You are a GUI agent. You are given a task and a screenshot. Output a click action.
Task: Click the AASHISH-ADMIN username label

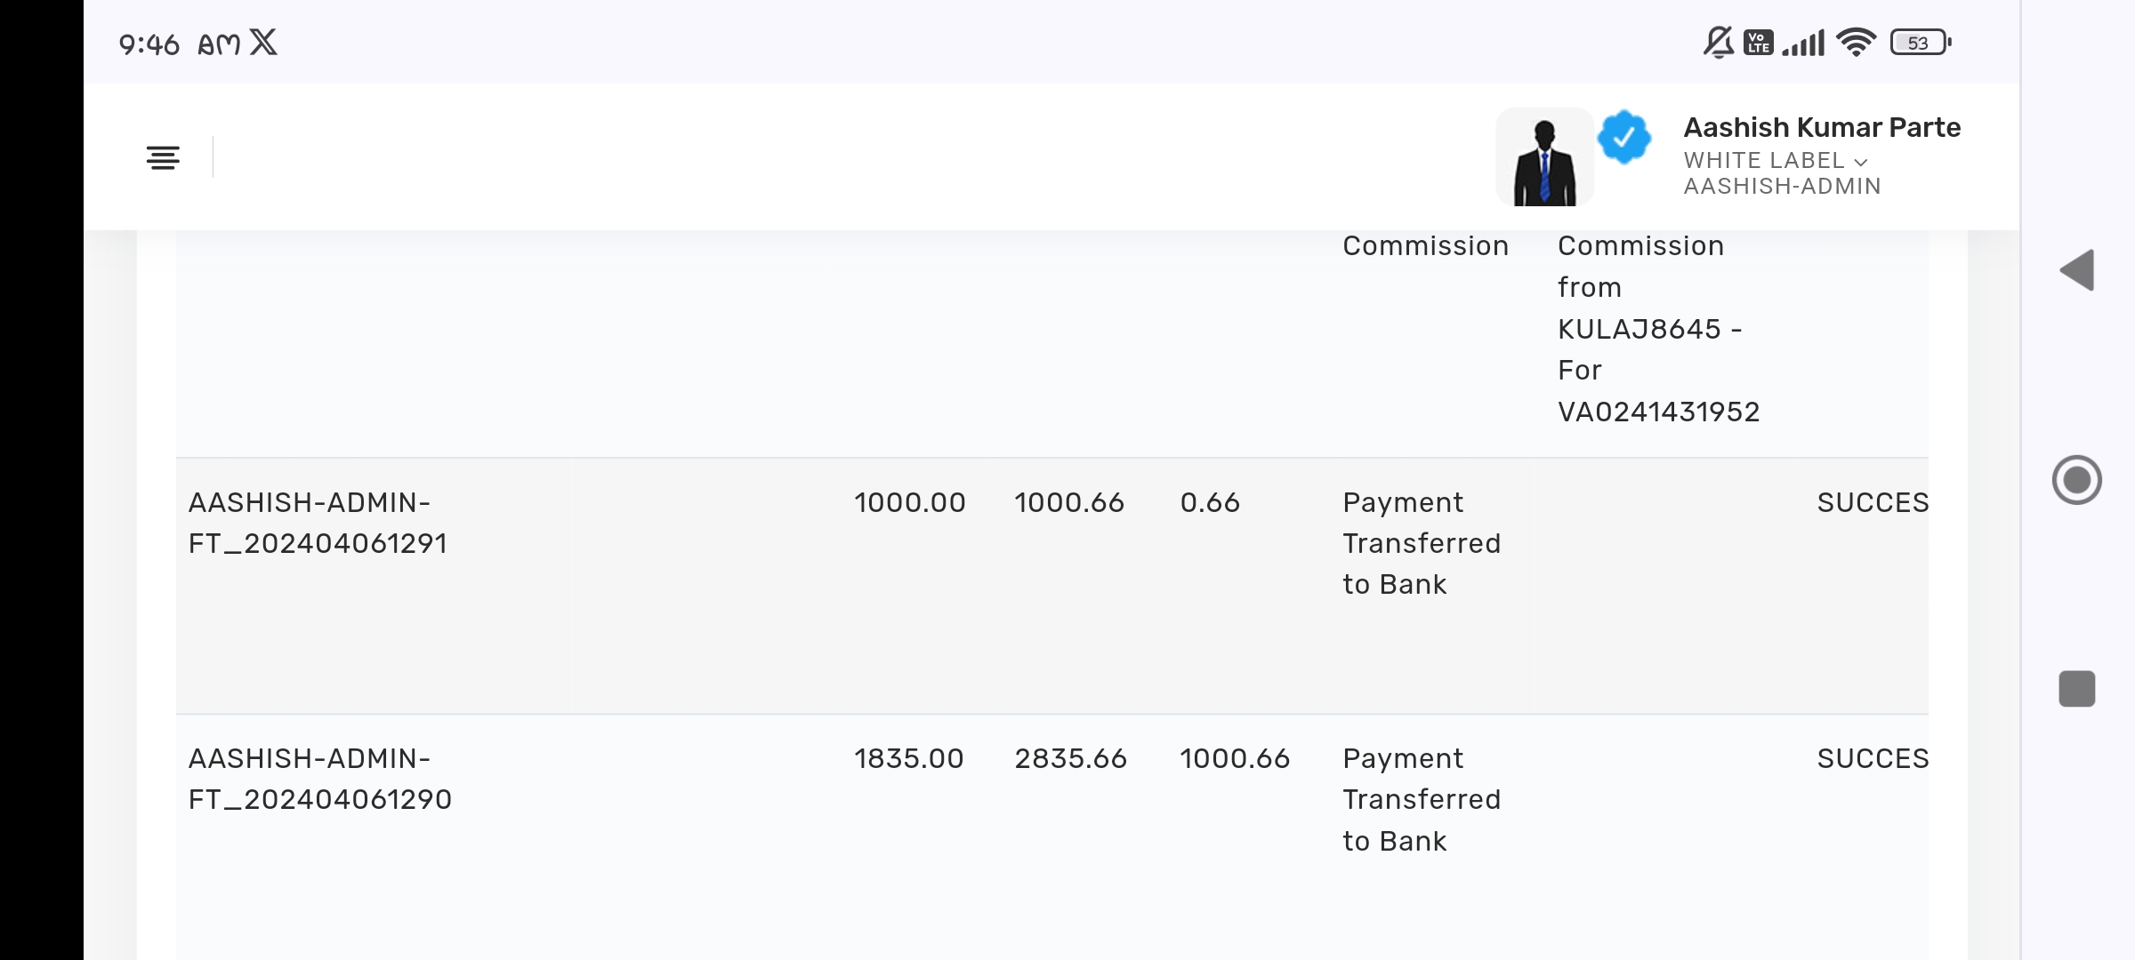pos(1782,186)
